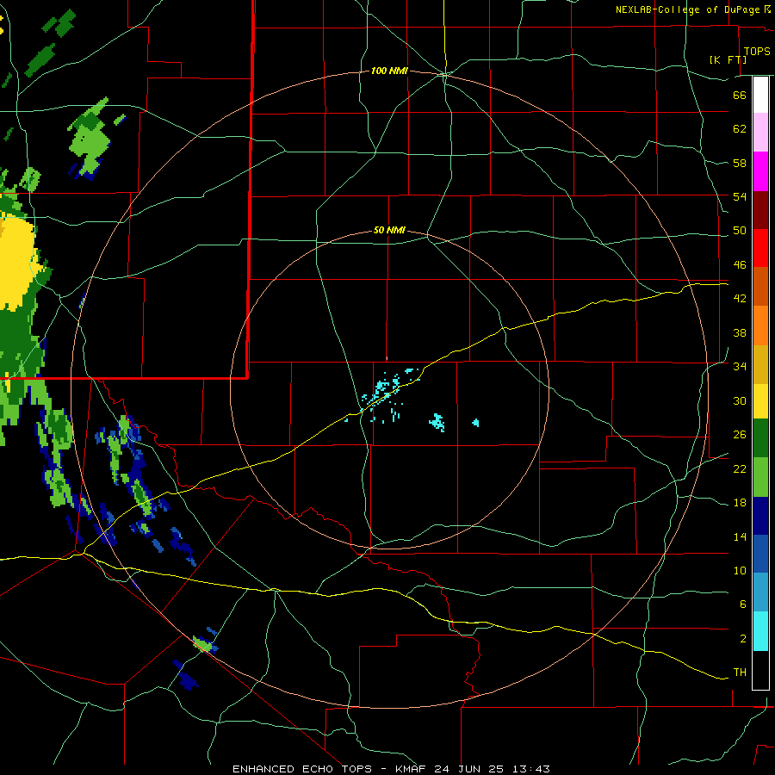The image size is (775, 775).
Task: Click the 30 legend value
Action: (740, 400)
